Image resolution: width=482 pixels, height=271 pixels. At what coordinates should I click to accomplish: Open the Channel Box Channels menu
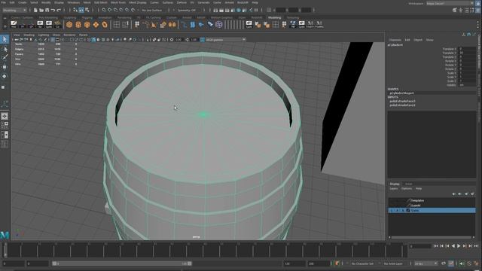coord(395,40)
